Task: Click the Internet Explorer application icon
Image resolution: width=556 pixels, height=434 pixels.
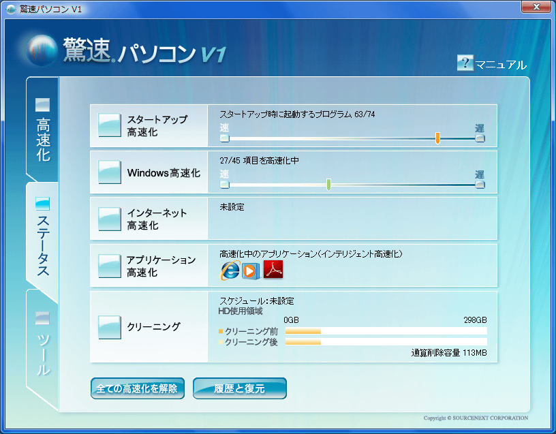Action: pyautogui.click(x=230, y=270)
